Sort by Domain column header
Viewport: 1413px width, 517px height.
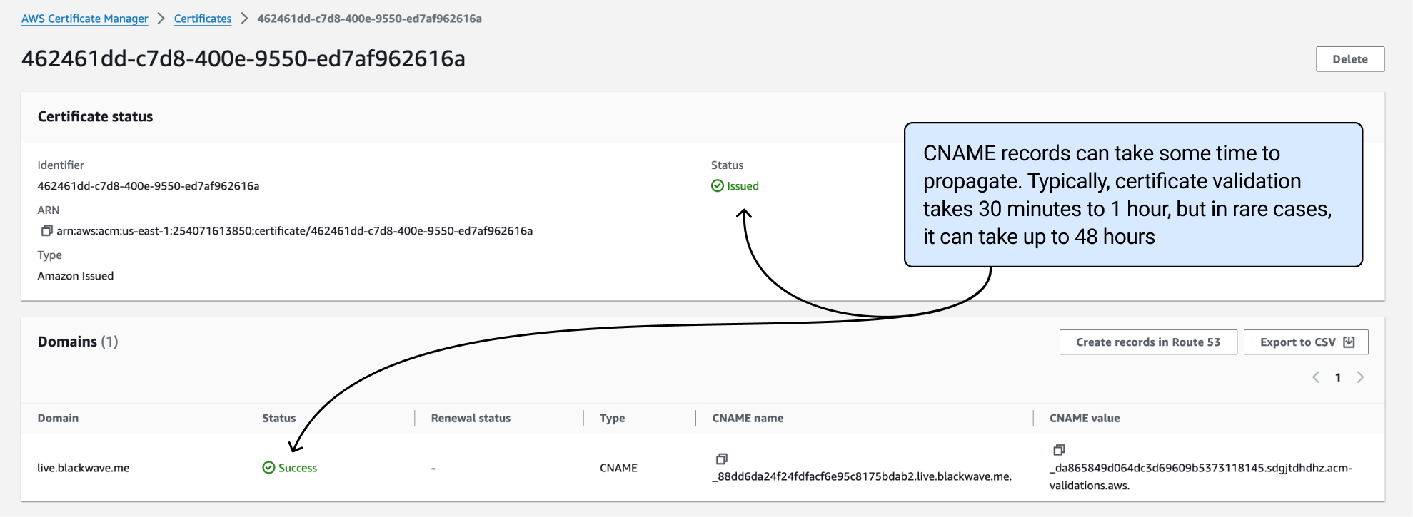pos(58,418)
